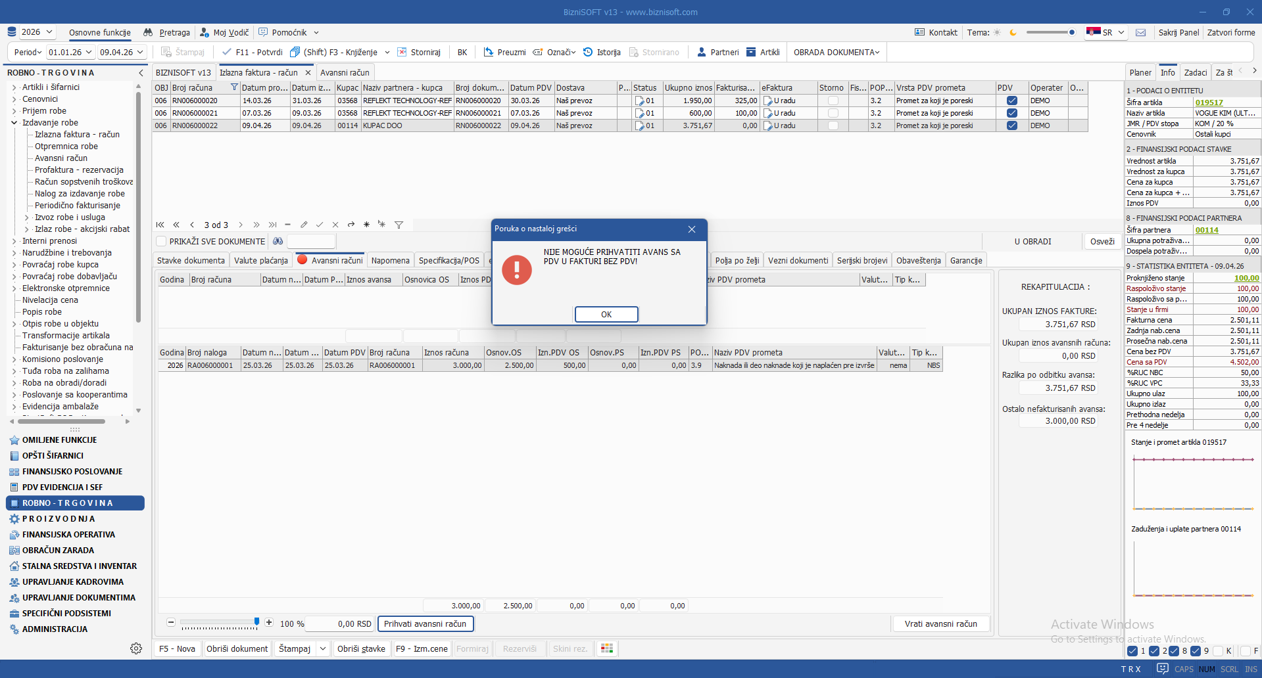Click the Storniraj toolbar icon
The image size is (1262, 678).
(x=402, y=52)
